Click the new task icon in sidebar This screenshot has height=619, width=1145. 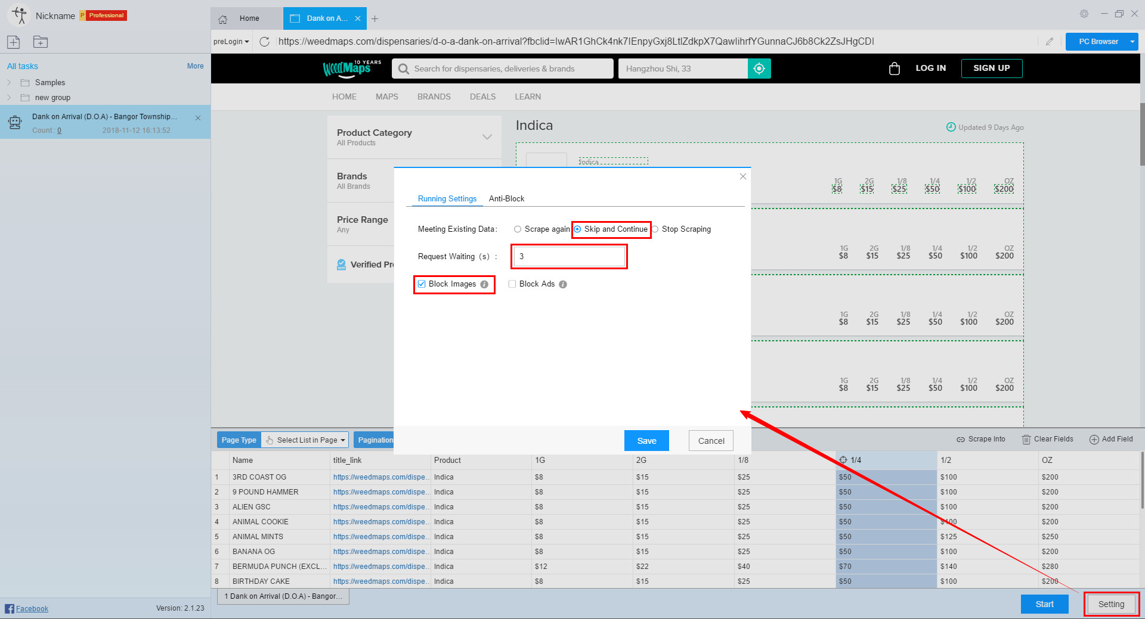pyautogui.click(x=14, y=42)
